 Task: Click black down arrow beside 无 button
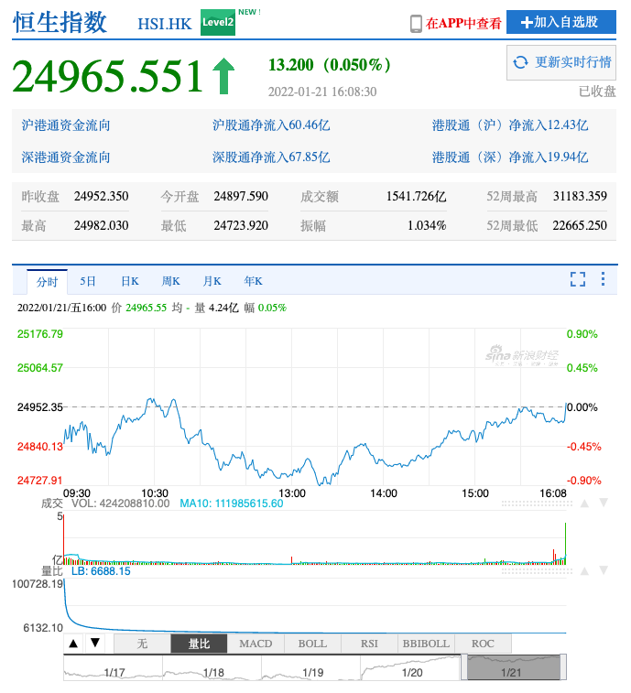pyautogui.click(x=95, y=643)
